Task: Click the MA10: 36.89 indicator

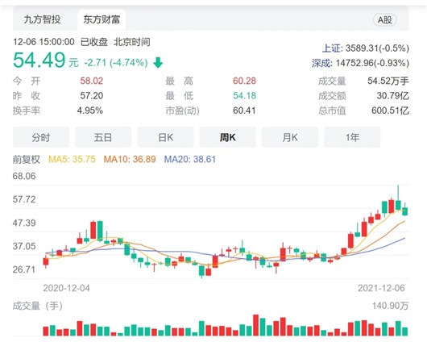Action: (x=130, y=159)
